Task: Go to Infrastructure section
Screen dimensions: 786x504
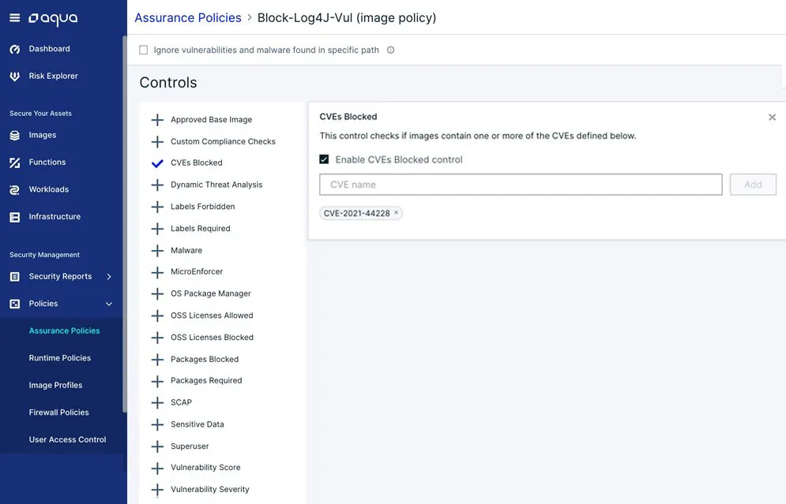Action: (55, 217)
